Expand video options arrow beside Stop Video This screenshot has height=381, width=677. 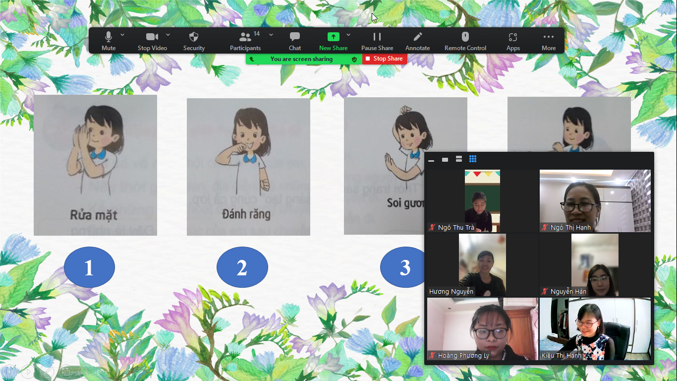168,35
